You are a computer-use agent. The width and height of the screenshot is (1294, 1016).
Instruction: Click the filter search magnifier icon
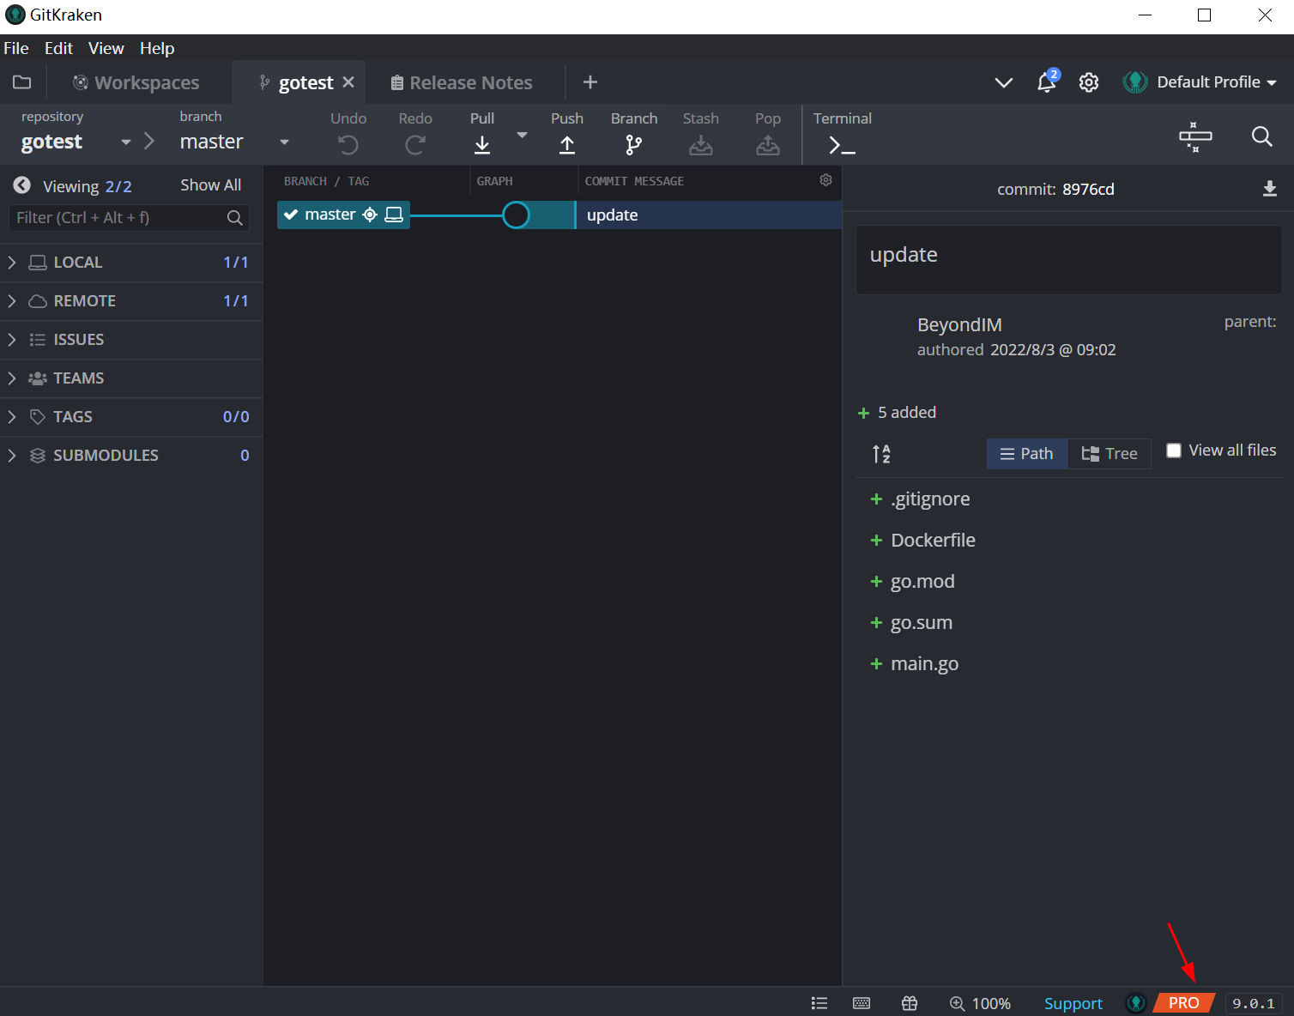coord(234,218)
